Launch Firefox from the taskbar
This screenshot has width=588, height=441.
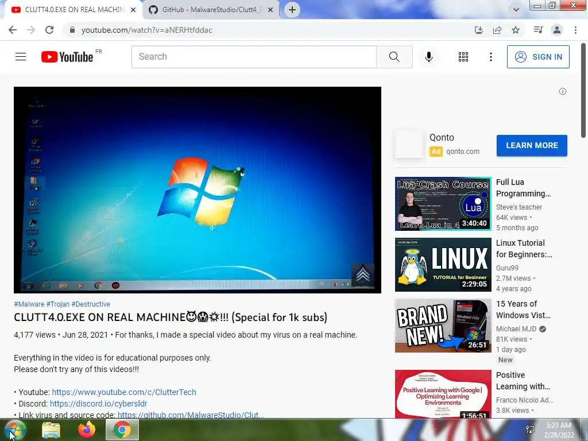(x=87, y=430)
